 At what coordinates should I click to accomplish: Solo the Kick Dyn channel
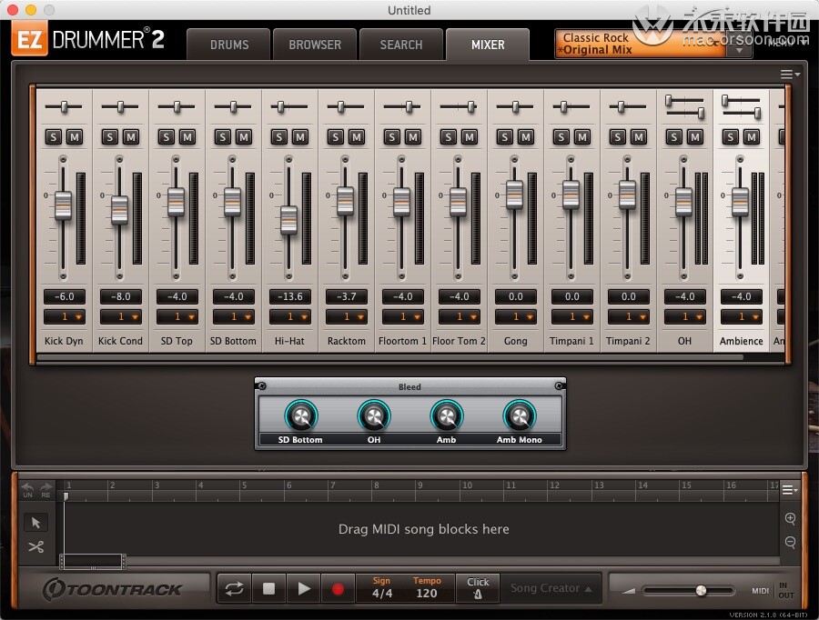(54, 137)
